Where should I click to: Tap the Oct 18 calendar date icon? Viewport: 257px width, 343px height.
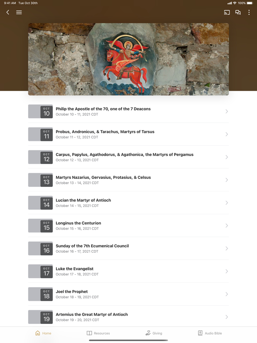coord(46,295)
